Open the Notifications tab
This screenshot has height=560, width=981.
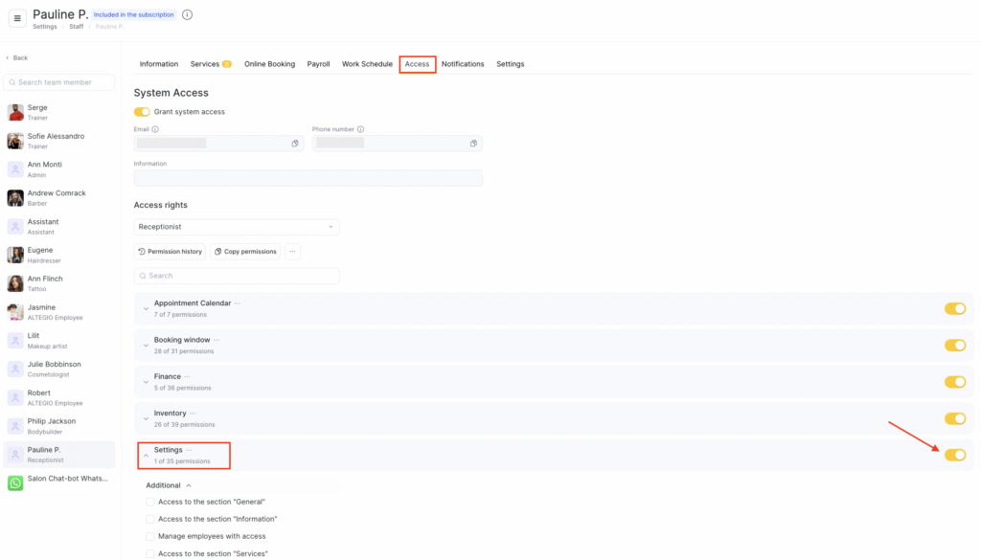463,64
